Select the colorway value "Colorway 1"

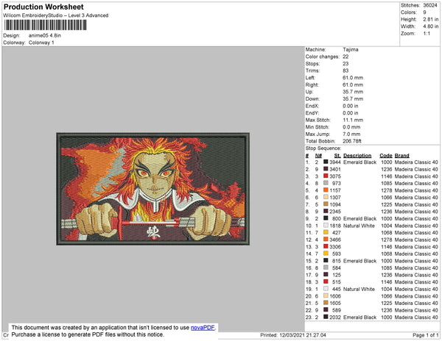pos(41,43)
